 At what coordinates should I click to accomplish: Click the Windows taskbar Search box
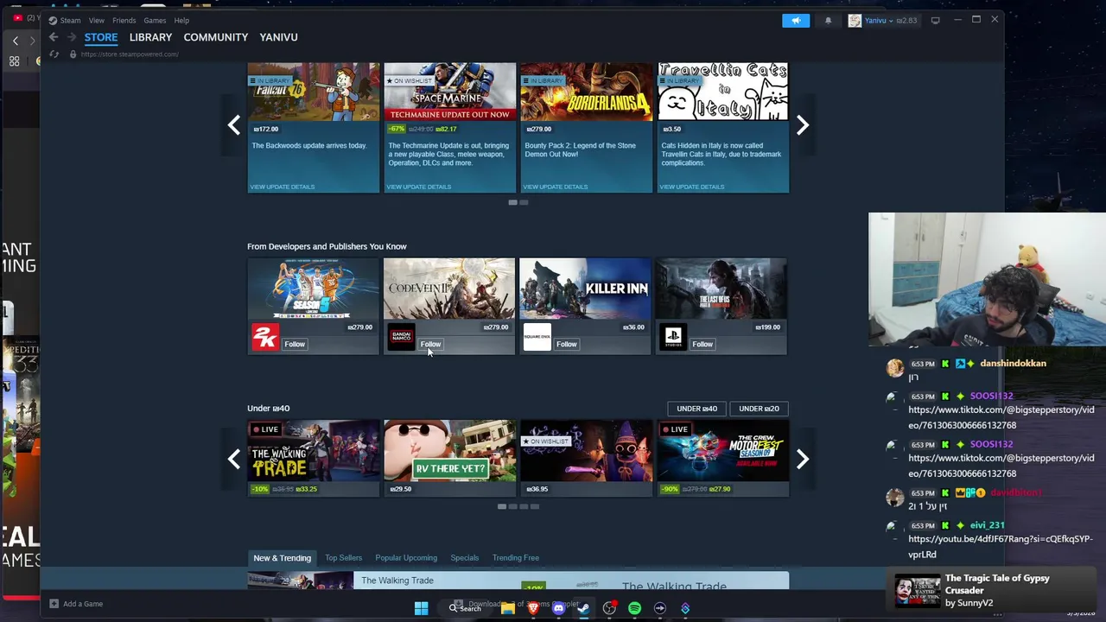[465, 608]
